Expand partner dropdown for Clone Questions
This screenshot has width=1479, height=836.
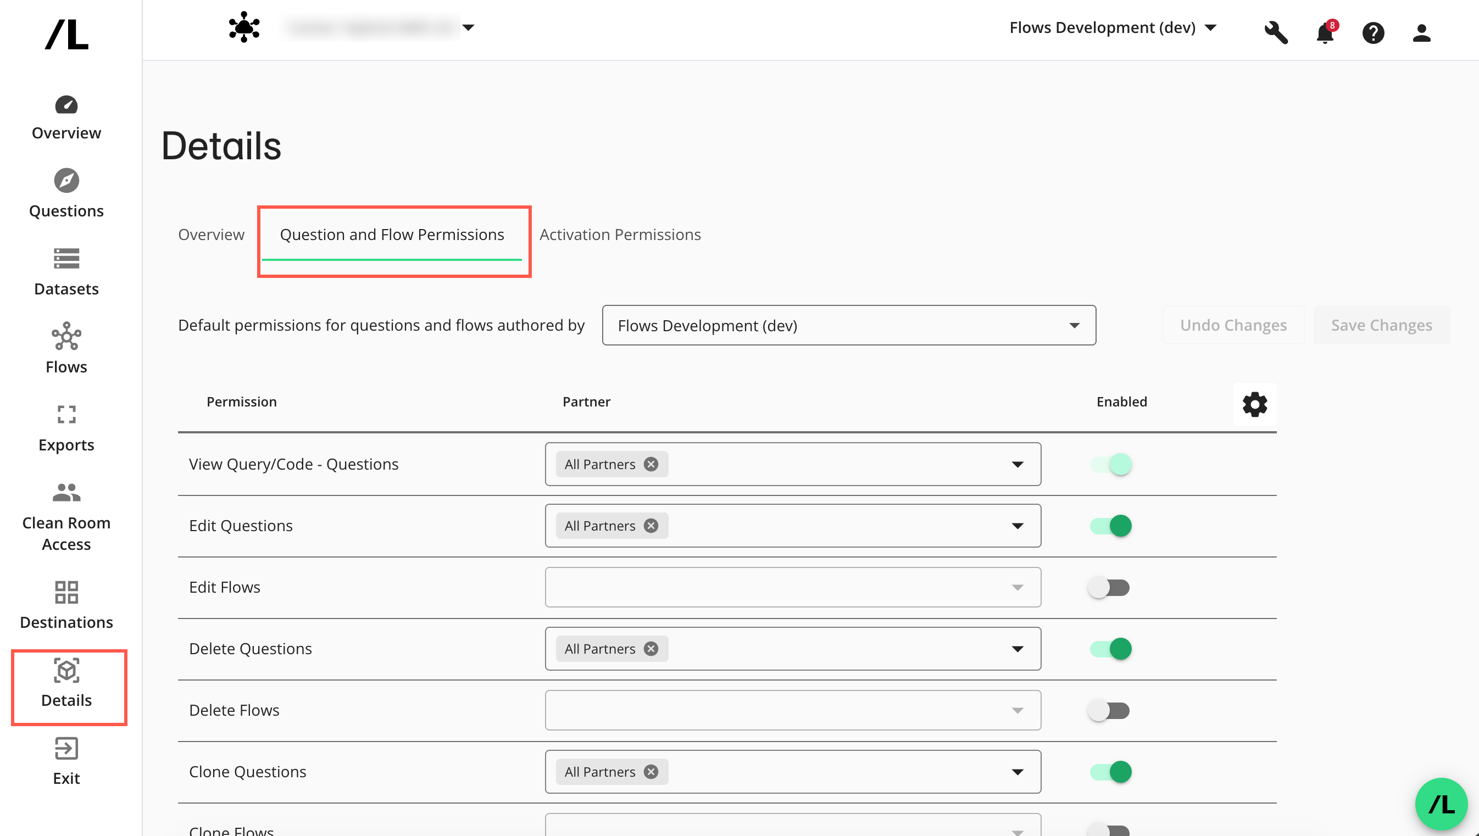1017,771
